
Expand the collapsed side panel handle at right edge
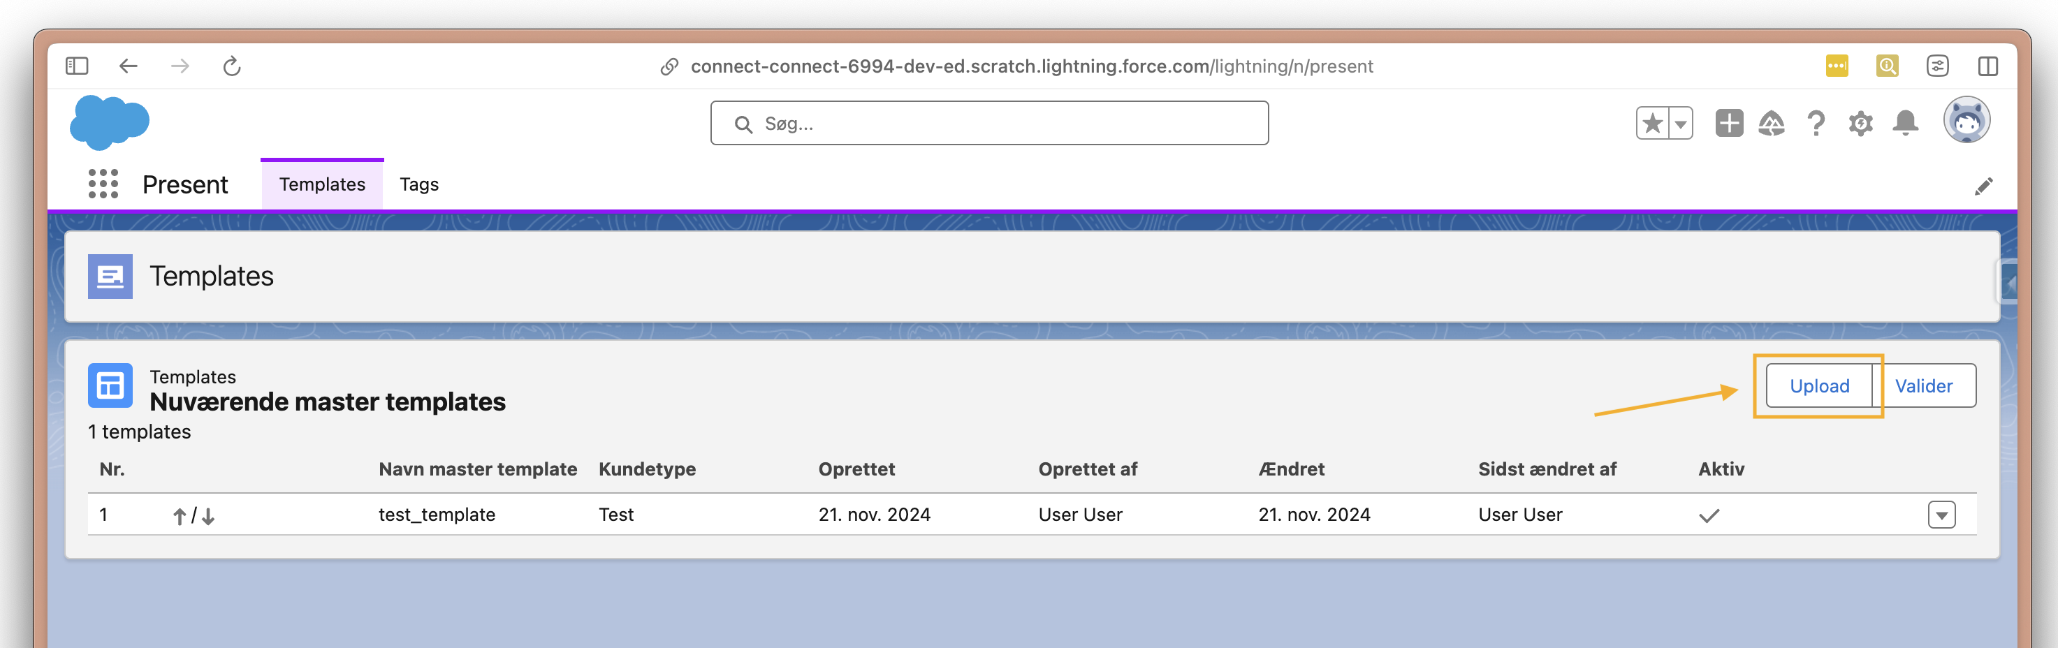coord(2008,282)
